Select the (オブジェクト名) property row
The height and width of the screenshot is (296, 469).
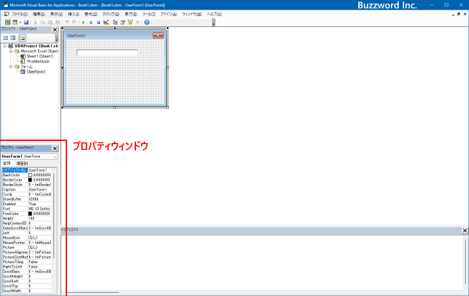[26, 170]
